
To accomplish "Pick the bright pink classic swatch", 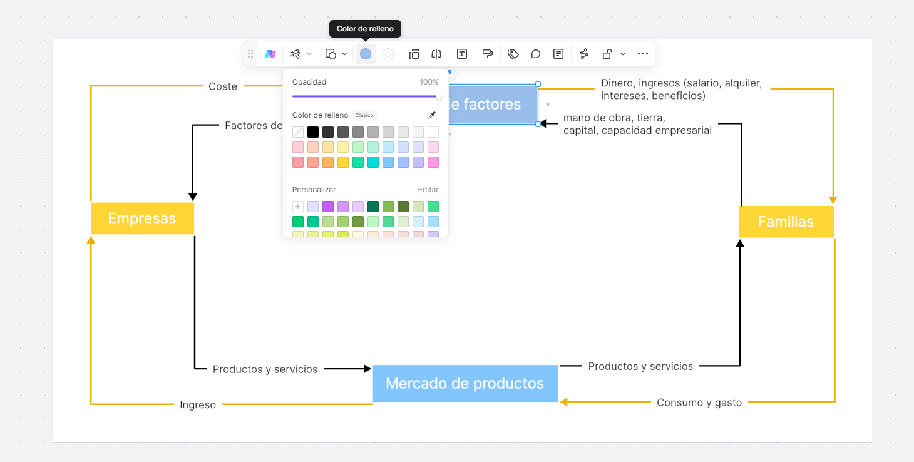I will (x=433, y=162).
